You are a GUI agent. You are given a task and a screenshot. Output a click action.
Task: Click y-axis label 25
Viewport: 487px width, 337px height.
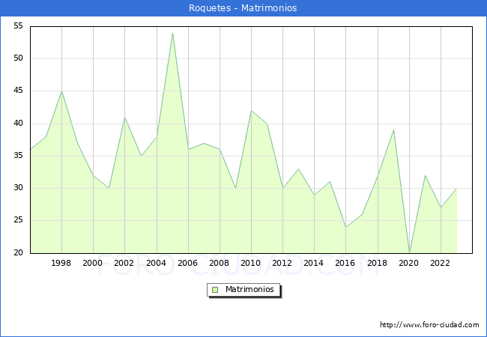coord(18,220)
